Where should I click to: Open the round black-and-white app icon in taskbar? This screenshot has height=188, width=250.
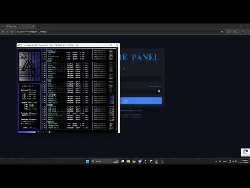tap(145, 161)
